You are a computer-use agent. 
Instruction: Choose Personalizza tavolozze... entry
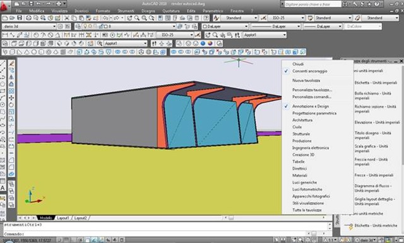312,90
